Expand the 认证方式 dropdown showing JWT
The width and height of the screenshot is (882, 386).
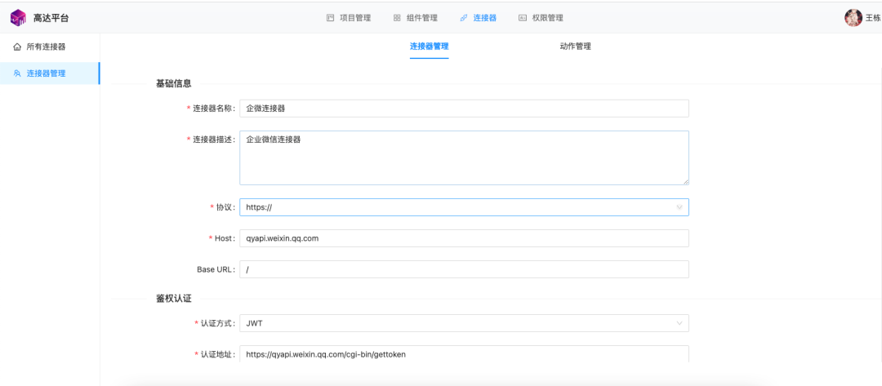pos(464,323)
